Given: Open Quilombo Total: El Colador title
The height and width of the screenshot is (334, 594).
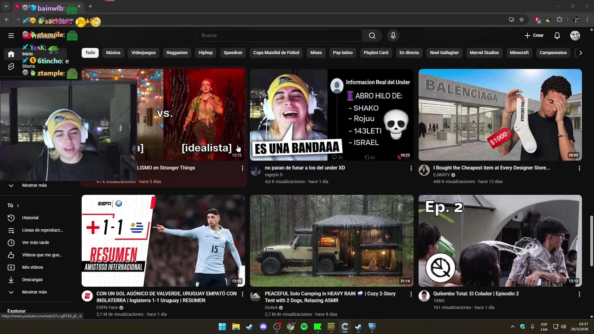Looking at the screenshot, I should coord(476,294).
